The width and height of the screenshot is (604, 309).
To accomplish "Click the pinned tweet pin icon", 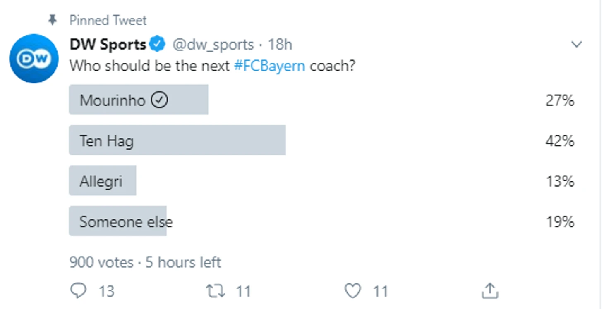I will point(53,20).
